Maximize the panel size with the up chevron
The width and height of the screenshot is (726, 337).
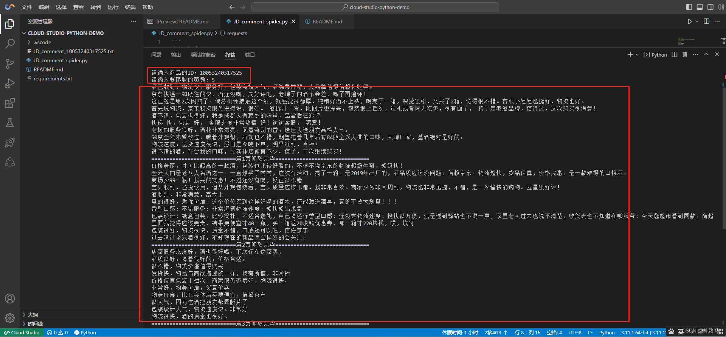click(x=706, y=55)
